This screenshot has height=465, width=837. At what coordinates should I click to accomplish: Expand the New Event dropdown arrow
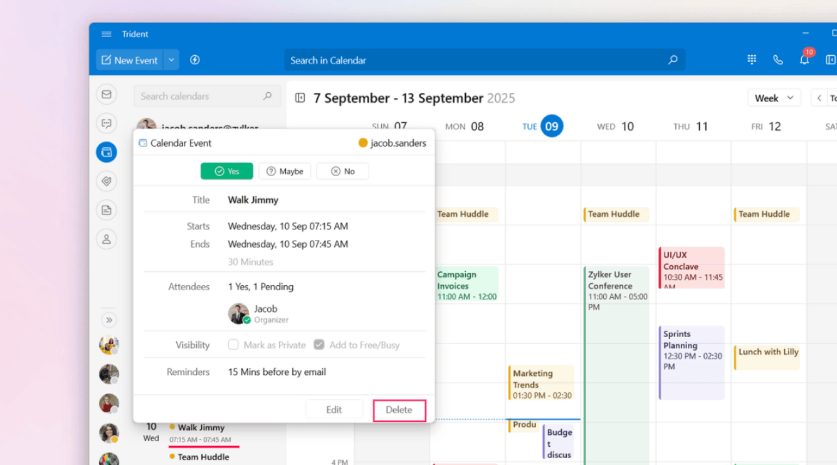coord(171,60)
